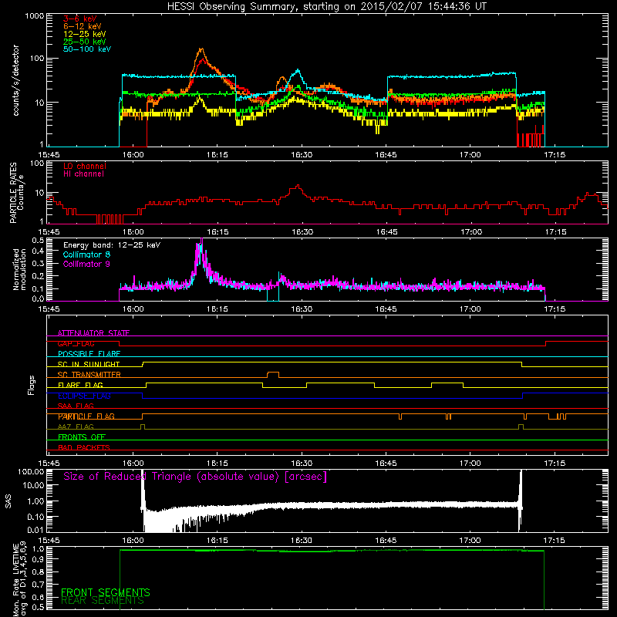Select the 'POSSIBLE_FLARE' flag label
Screen dimensions: 617x617
89,354
